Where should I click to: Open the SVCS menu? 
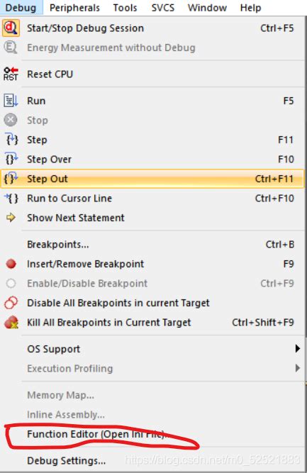pos(163,8)
